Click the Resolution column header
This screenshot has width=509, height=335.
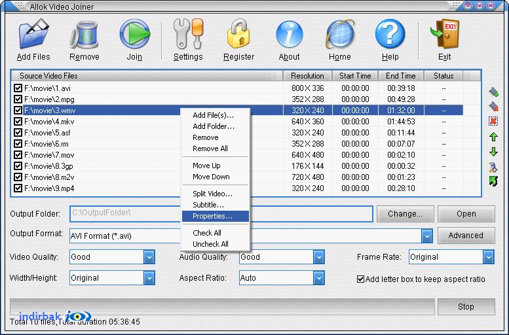(308, 76)
